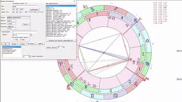This screenshot has width=182, height=102.
Task: Click the seconds field beside Сейчас Online
Action: (60, 47)
